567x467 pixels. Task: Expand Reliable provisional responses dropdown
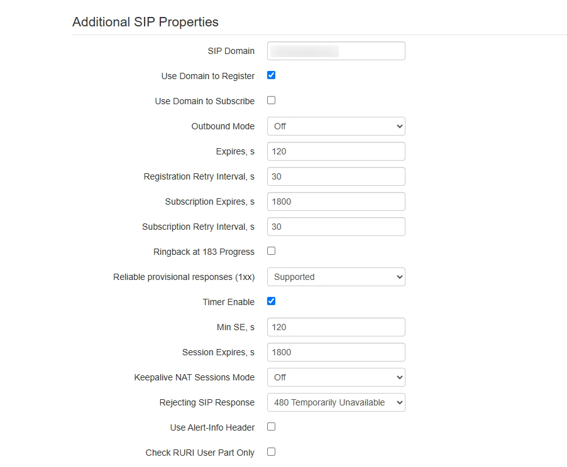coord(336,277)
